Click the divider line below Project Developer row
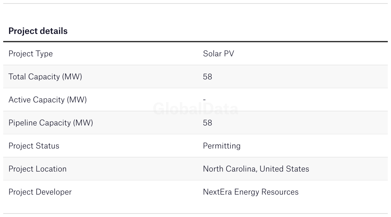This screenshot has height=217, width=391. 195,213
